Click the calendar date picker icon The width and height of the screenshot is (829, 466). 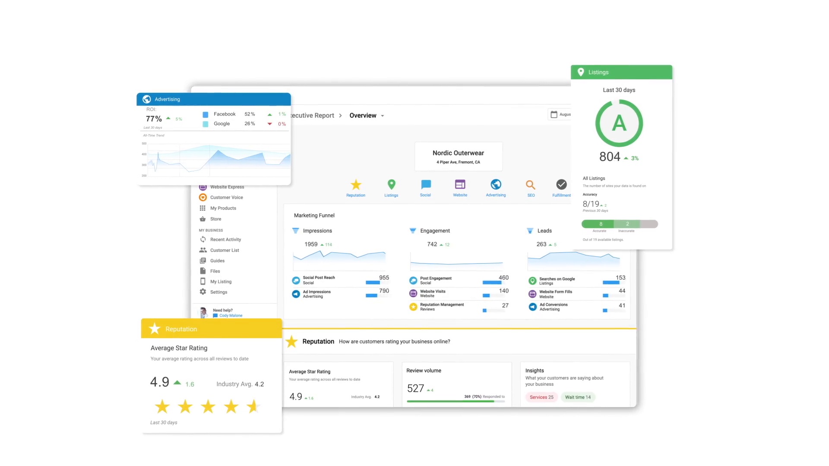click(554, 114)
